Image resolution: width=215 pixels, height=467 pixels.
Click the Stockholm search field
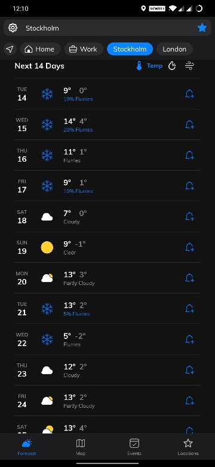tap(107, 28)
